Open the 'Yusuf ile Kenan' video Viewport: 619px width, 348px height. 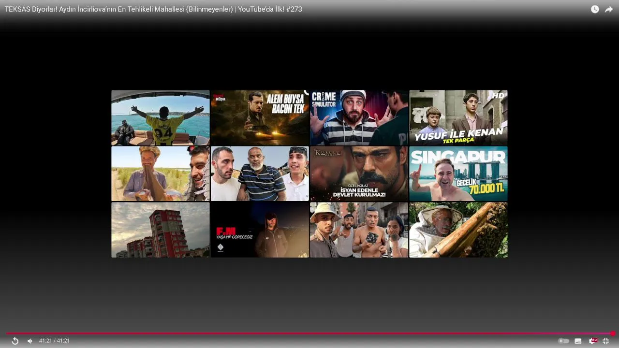[x=458, y=117]
